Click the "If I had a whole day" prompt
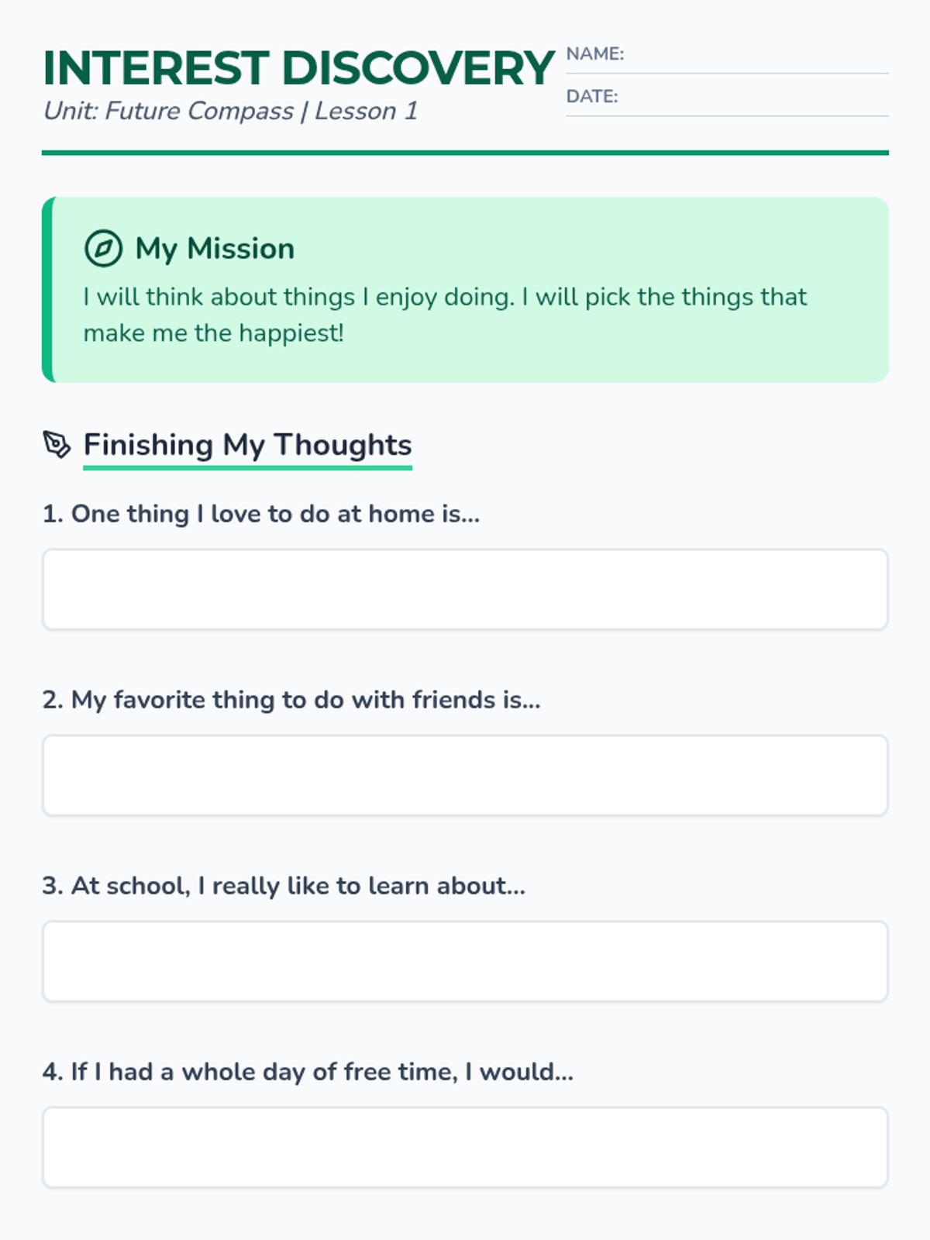This screenshot has width=930, height=1240. pos(308,1072)
